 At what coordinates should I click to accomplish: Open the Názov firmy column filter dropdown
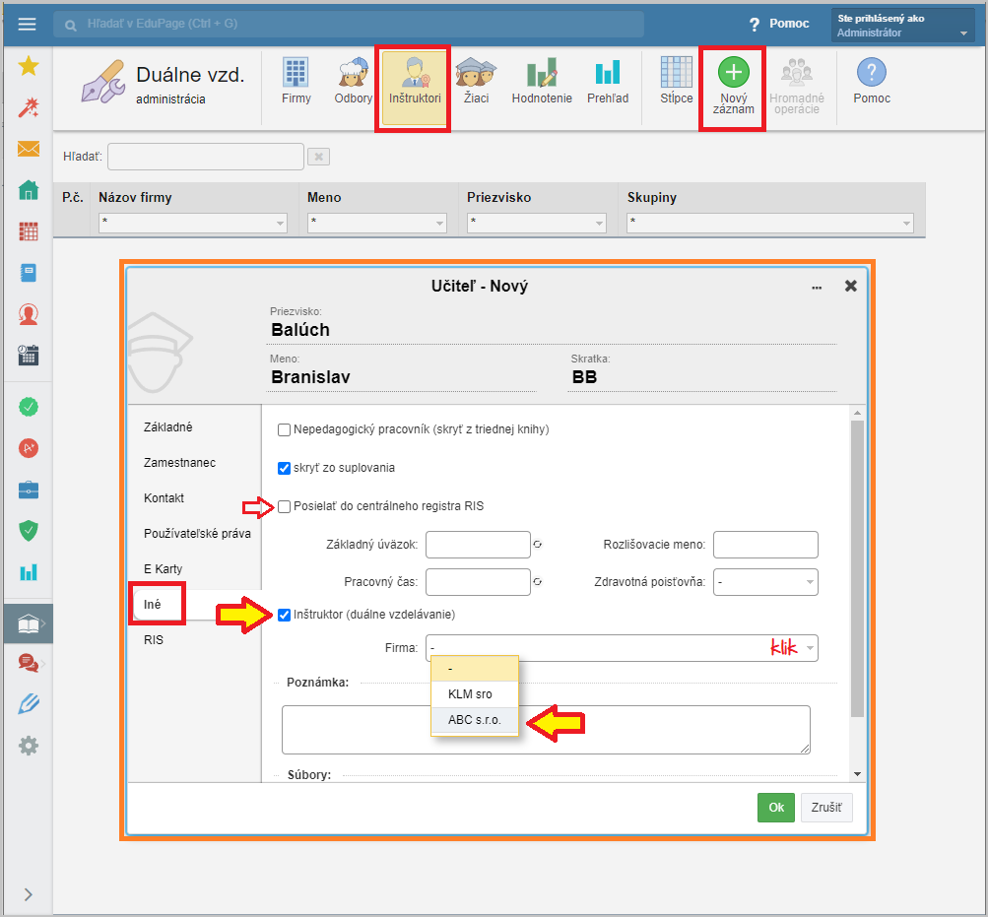coord(193,223)
